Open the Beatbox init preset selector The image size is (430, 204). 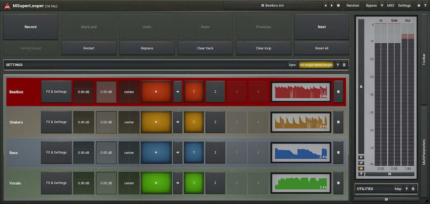tap(272, 5)
